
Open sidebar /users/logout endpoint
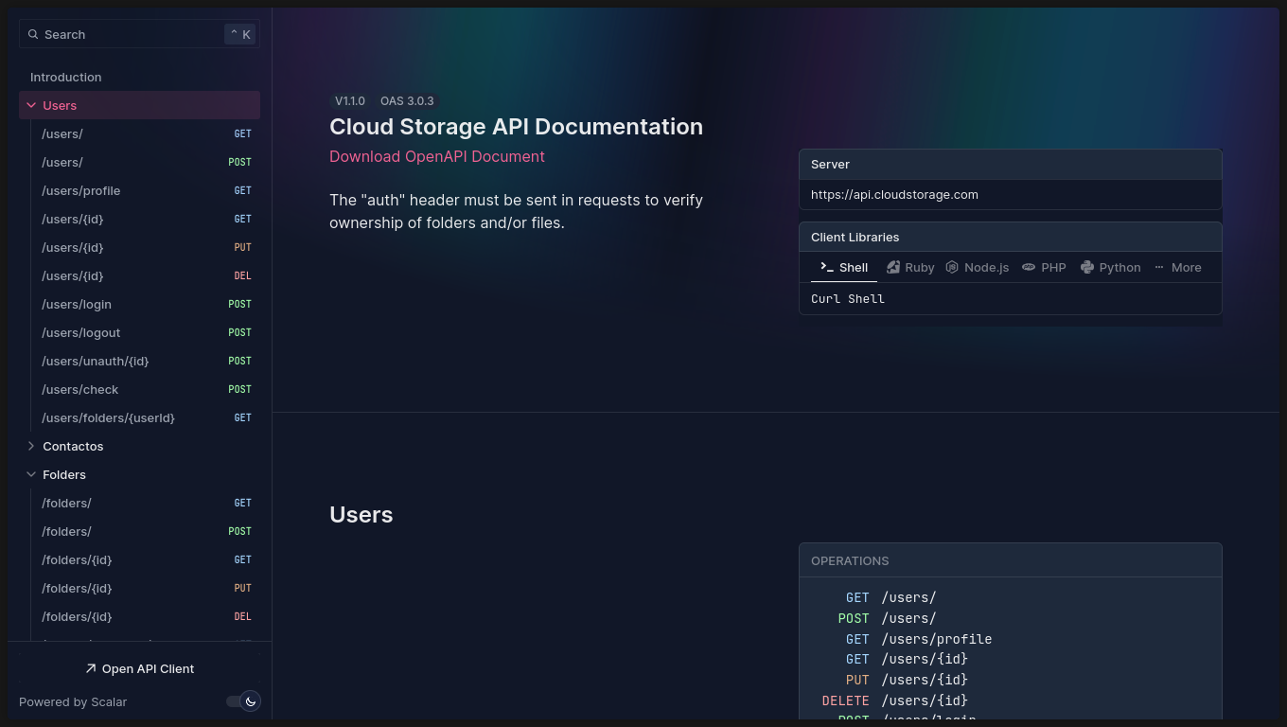(147, 332)
